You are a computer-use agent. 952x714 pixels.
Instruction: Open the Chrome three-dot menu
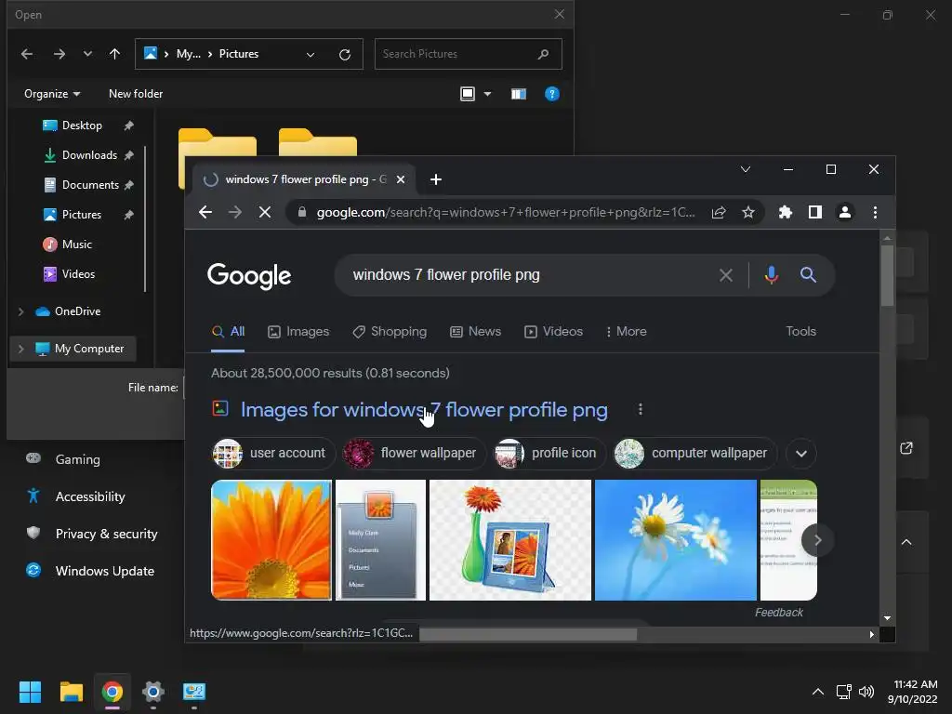[875, 212]
